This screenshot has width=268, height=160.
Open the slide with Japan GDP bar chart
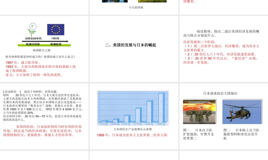tap(134, 116)
